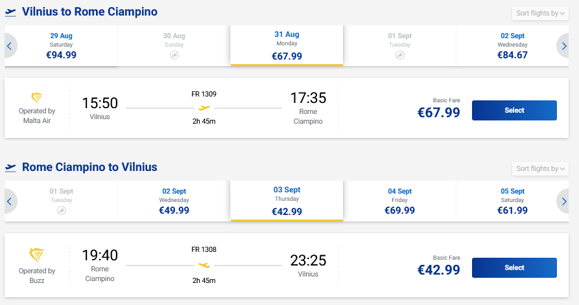Screen dimensions: 579x305
Task: Go to previous outbound dates arrow
Action: pyautogui.click(x=9, y=45)
